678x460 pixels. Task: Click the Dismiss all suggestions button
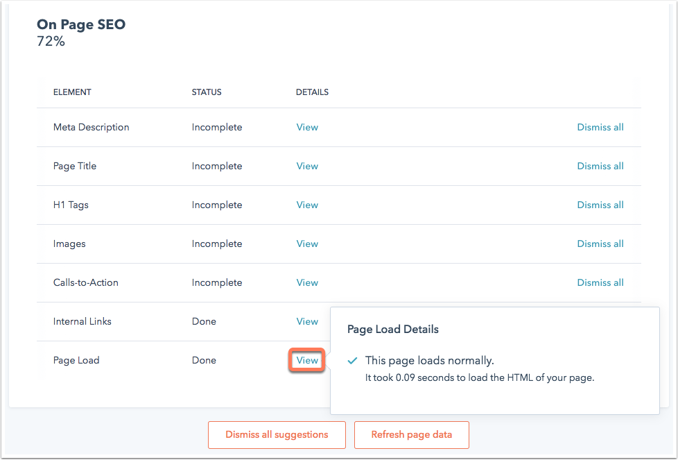277,435
